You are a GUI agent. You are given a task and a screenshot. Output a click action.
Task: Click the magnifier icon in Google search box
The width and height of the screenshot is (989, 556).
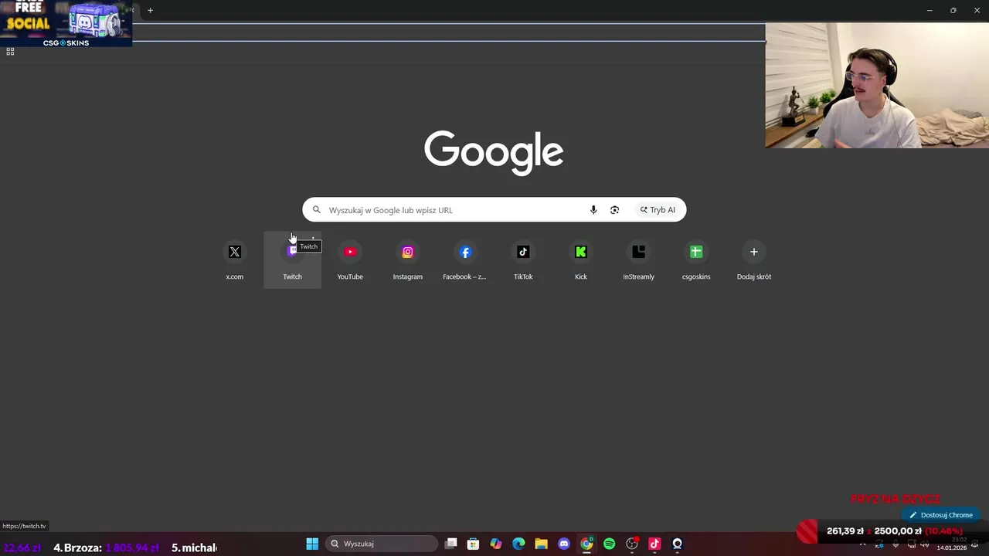pyautogui.click(x=316, y=210)
